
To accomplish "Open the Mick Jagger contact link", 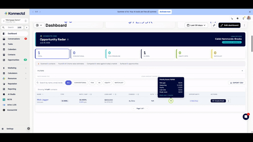I will (x=43, y=100).
